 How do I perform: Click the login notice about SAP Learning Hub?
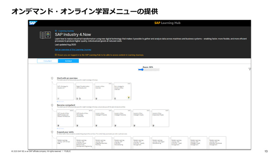tap(100, 55)
